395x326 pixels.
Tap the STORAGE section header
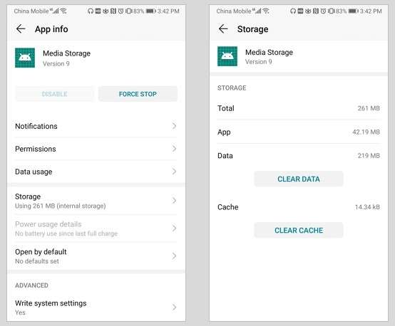point(232,88)
